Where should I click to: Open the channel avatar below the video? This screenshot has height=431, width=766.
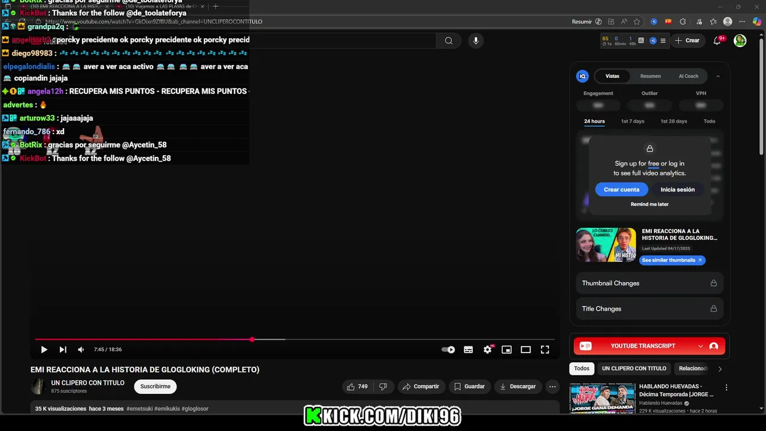pos(38,387)
